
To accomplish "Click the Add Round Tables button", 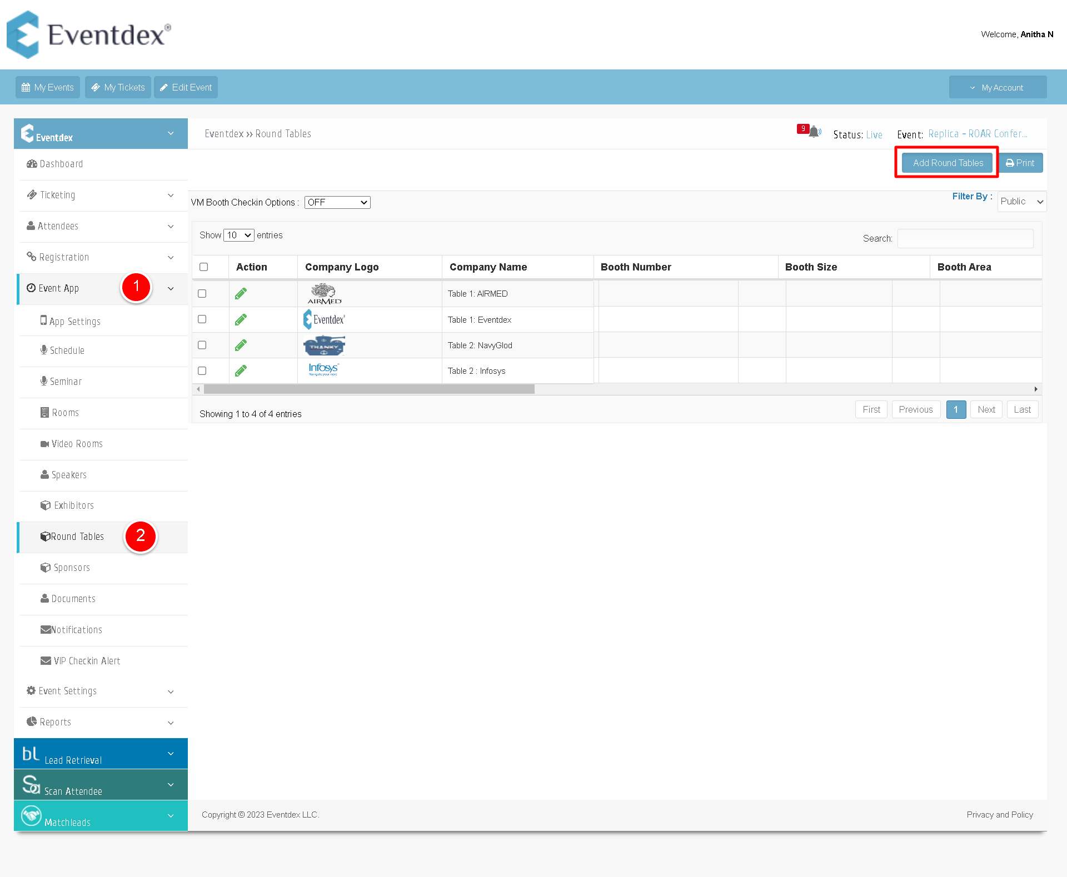I will point(948,163).
